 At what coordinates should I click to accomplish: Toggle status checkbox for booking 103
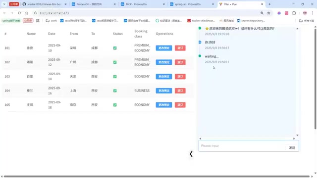click(115, 77)
